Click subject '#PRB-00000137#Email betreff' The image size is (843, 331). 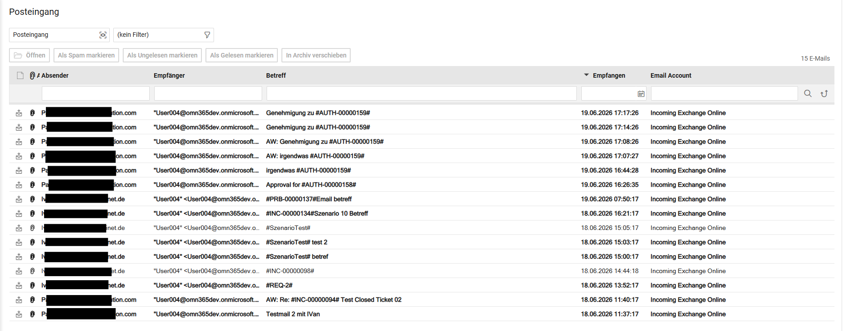[x=309, y=199]
